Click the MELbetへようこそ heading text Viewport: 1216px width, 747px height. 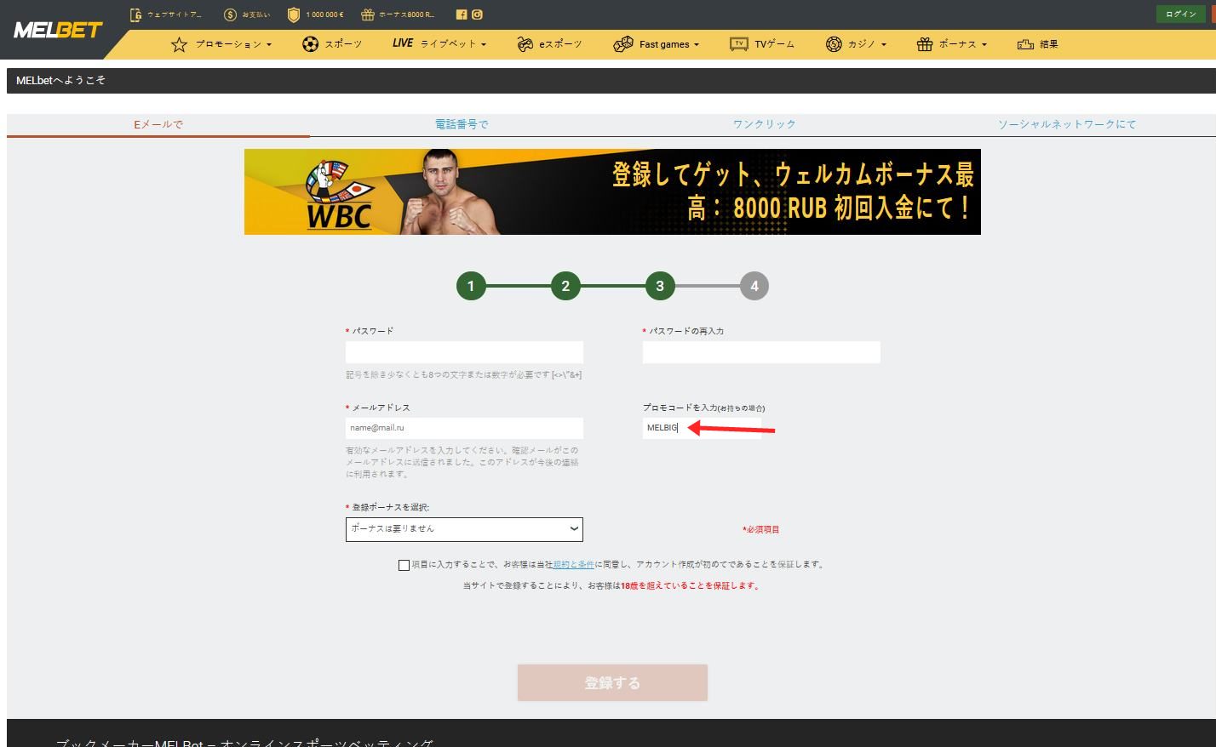pos(61,80)
